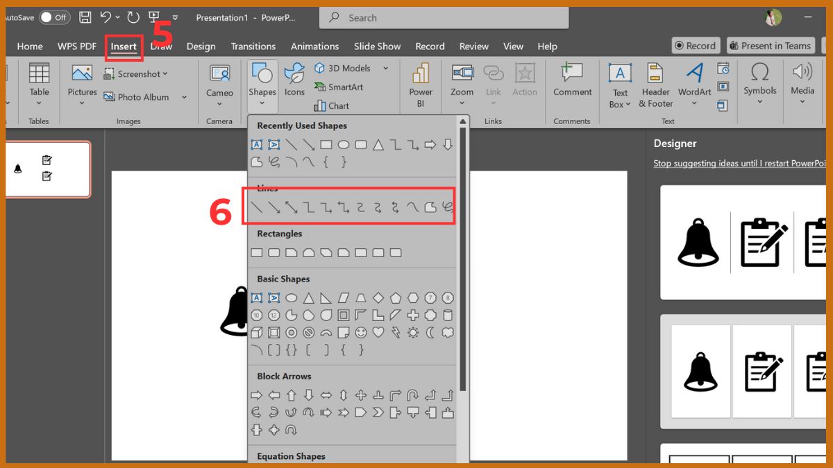The height and width of the screenshot is (468, 833).
Task: Select the slide thumbnail in left panel
Action: point(47,168)
